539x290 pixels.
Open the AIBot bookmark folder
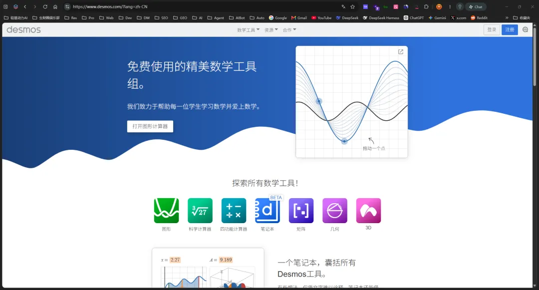click(x=237, y=17)
